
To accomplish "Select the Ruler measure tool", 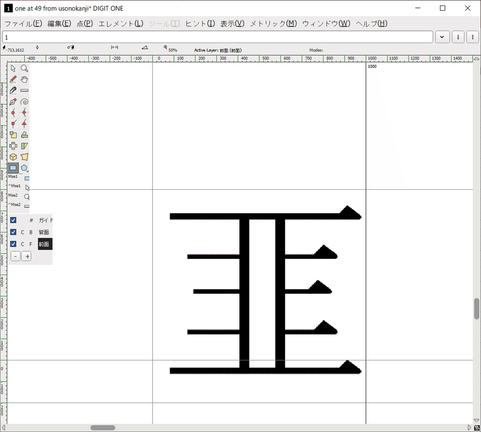I will coord(24,90).
